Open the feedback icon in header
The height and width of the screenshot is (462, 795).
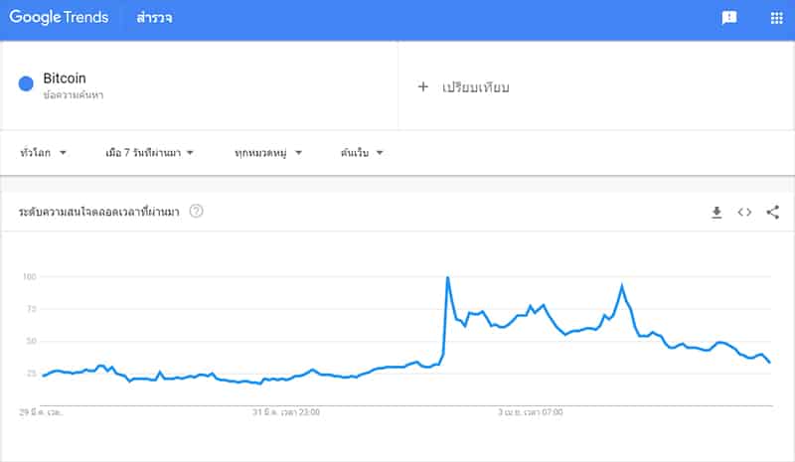(x=729, y=18)
